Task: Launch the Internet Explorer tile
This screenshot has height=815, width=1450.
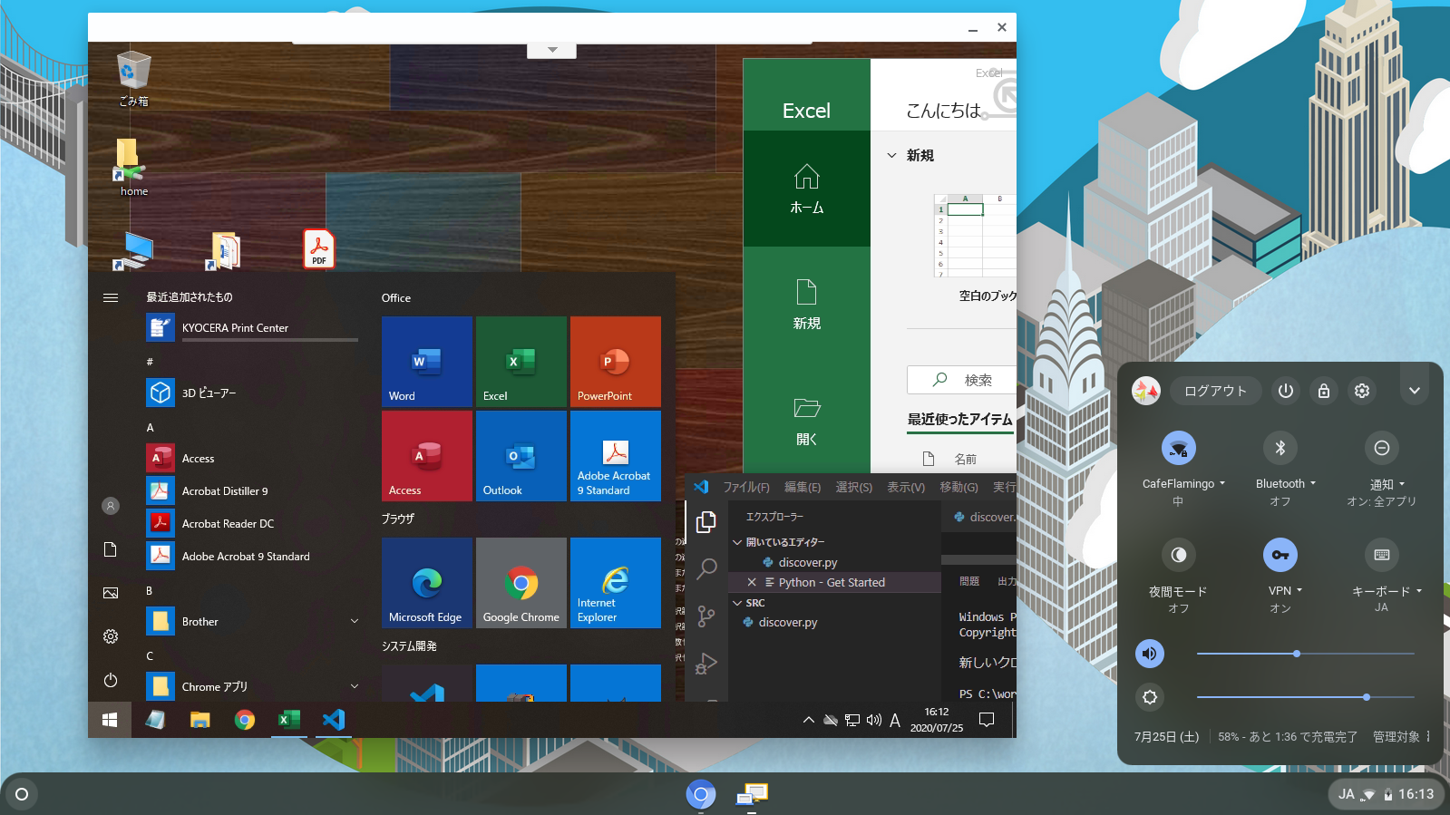Action: point(616,582)
